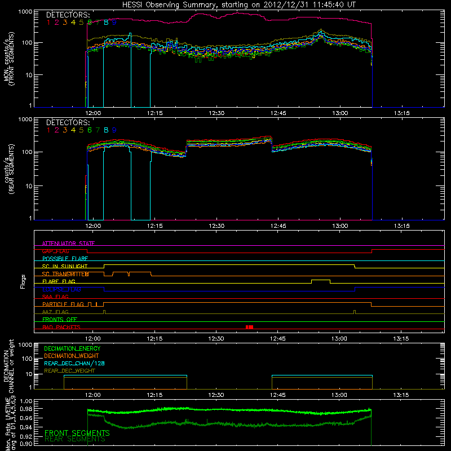Click the SC_TRANSMITTER flag label
The width and height of the screenshot is (451, 451).
point(65,274)
